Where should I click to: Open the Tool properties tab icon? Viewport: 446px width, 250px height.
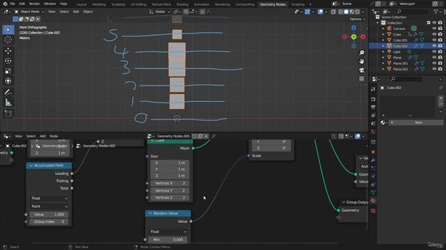click(x=374, y=89)
